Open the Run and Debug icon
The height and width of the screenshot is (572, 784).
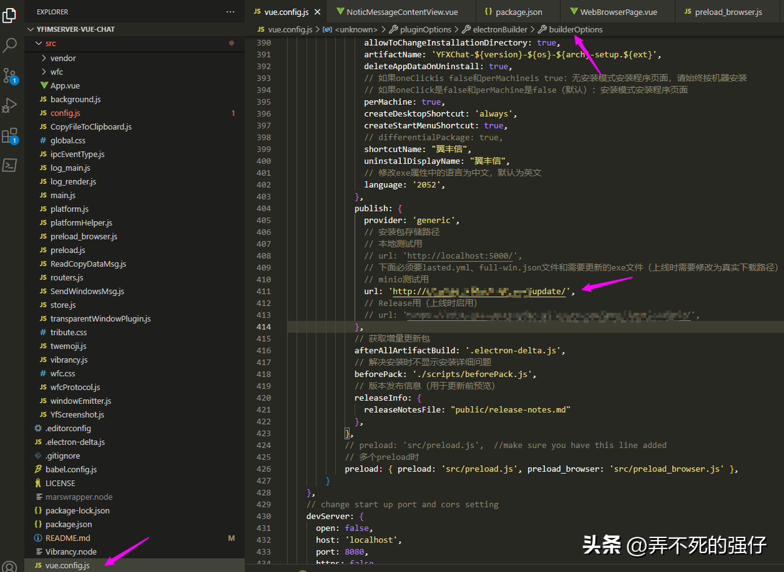pos(10,105)
